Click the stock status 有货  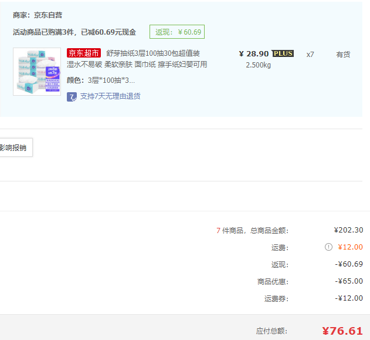tap(343, 55)
